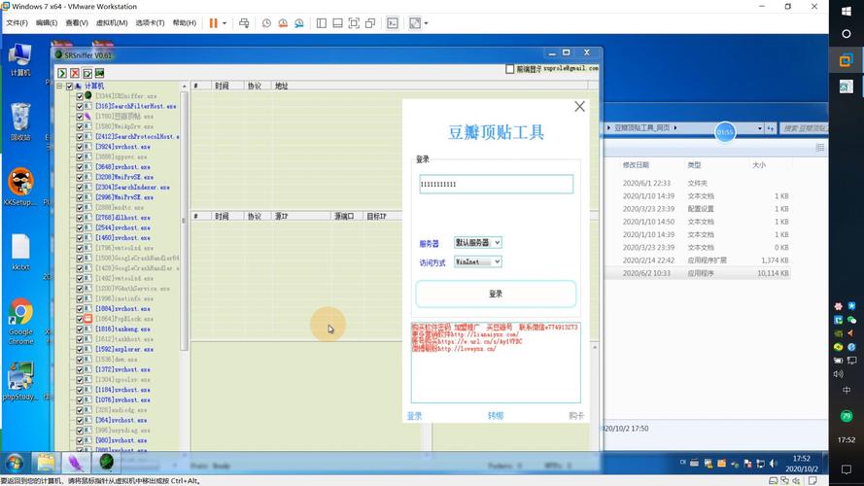
Task: Click VMware revert snapshot icon
Action: (x=283, y=23)
